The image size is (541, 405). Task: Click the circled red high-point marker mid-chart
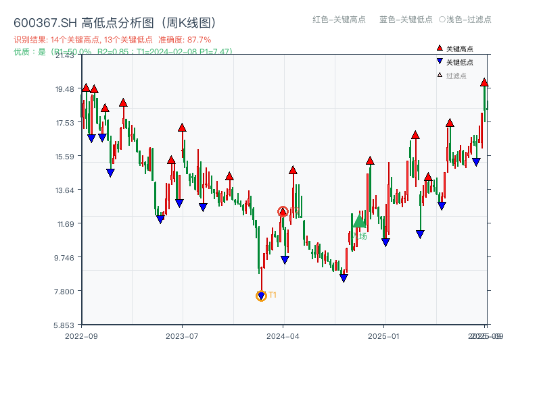point(284,211)
